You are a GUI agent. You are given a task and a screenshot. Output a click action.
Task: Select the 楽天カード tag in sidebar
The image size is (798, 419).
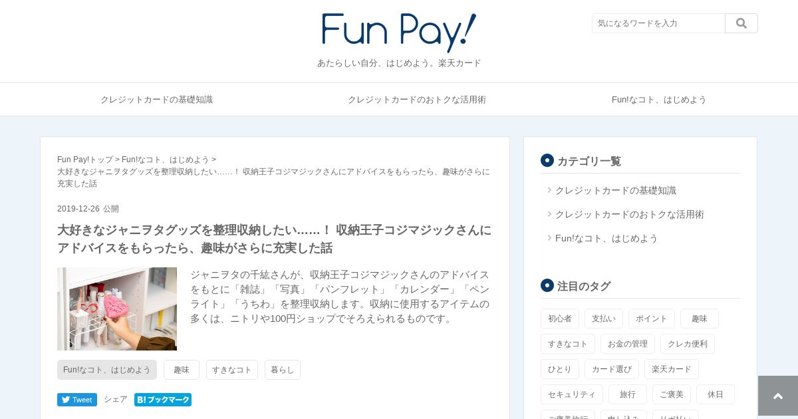pos(672,369)
